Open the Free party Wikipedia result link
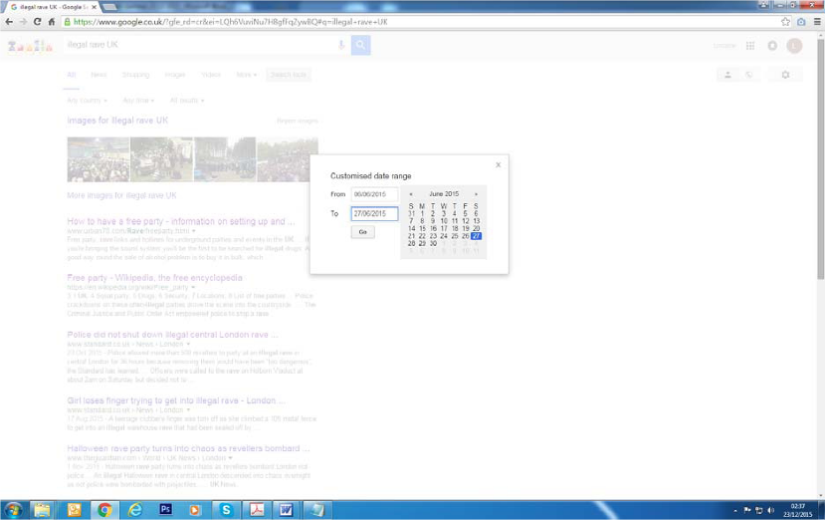The width and height of the screenshot is (825, 520). (154, 278)
